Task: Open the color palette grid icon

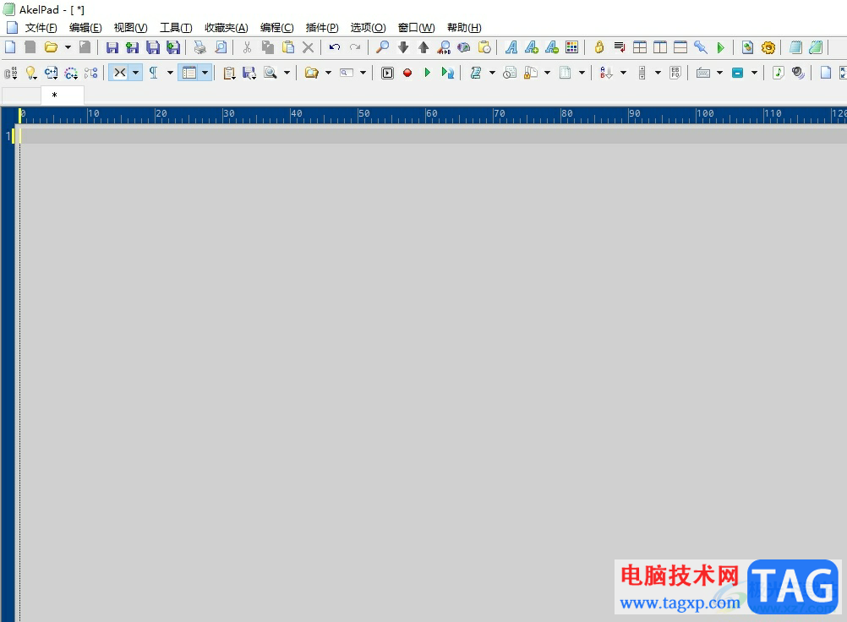Action: 571,47
